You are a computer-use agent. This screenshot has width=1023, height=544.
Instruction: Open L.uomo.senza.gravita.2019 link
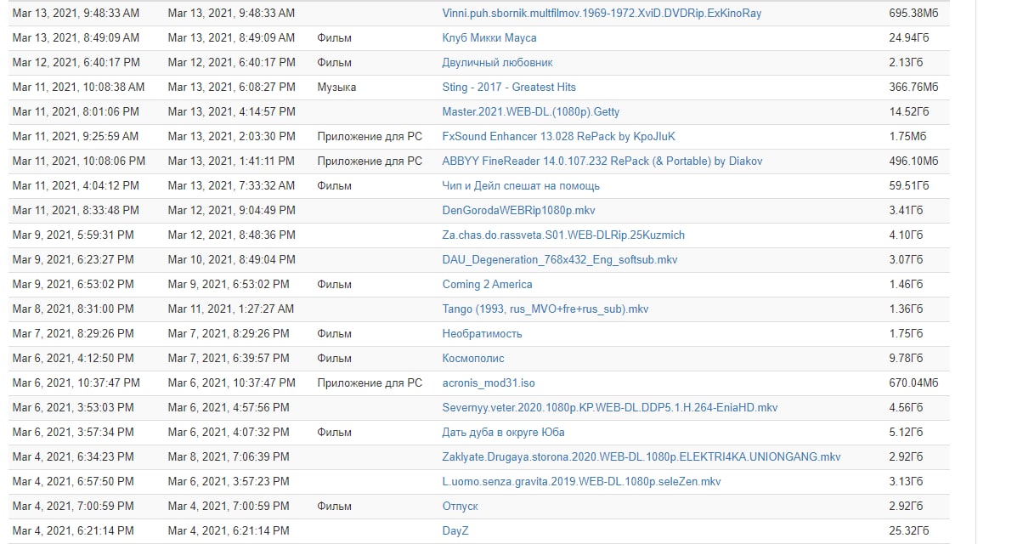[581, 482]
